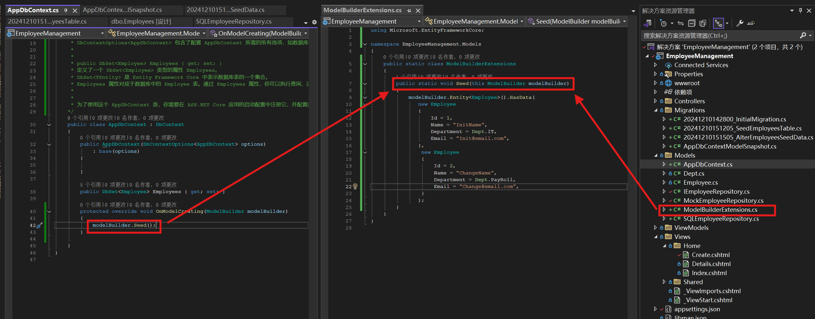Select AppDbContextModelSnapshot.cs in tree
This screenshot has height=319, width=815.
click(x=730, y=146)
